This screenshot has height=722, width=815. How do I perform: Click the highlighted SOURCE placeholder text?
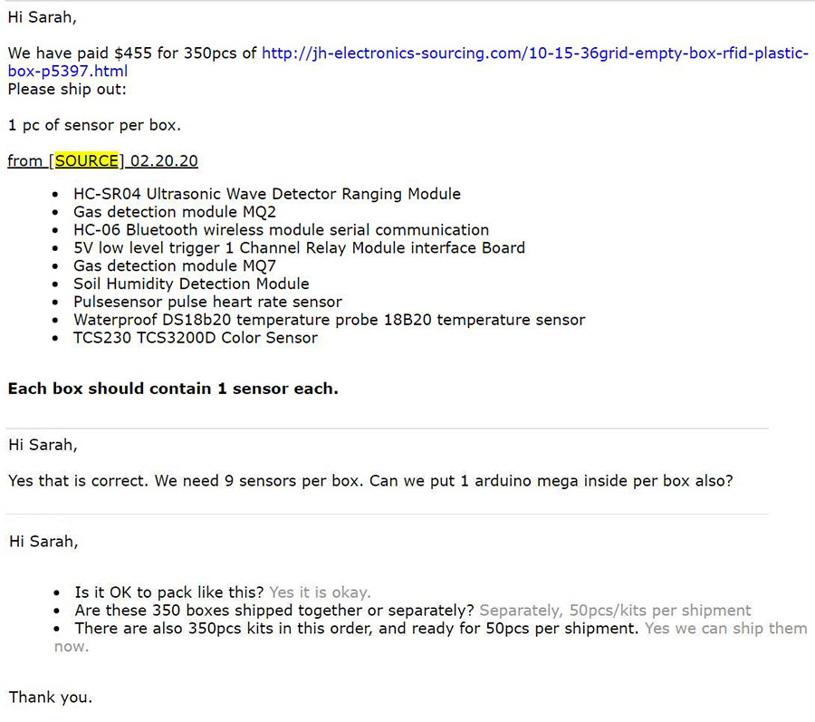click(x=87, y=161)
